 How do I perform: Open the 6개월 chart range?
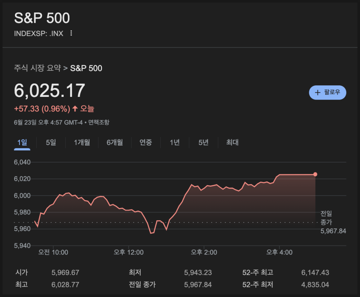(x=115, y=142)
